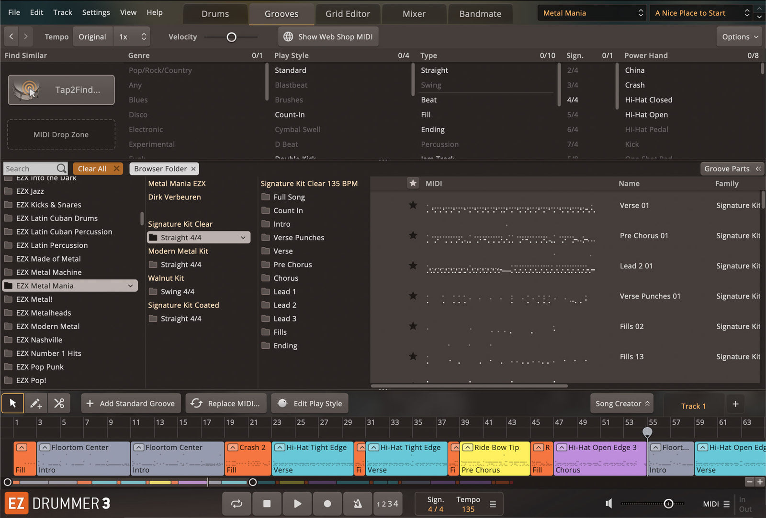
Task: Click Edit Play Style button
Action: pyautogui.click(x=310, y=404)
